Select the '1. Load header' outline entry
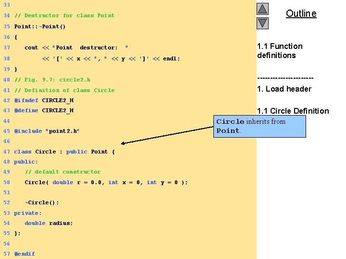The width and height of the screenshot is (346, 259). 284,89
